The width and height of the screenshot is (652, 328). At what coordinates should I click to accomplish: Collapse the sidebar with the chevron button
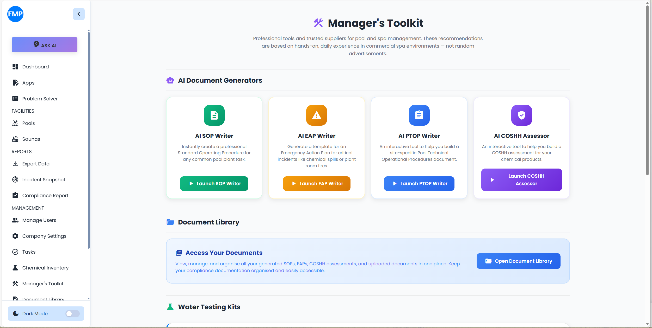pyautogui.click(x=79, y=14)
